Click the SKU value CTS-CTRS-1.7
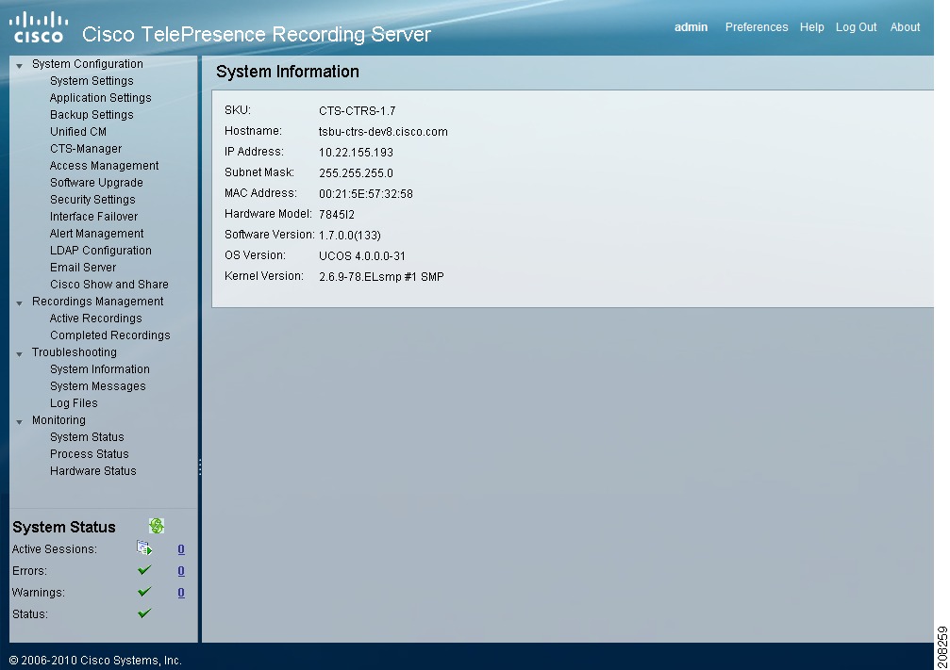 click(x=358, y=111)
